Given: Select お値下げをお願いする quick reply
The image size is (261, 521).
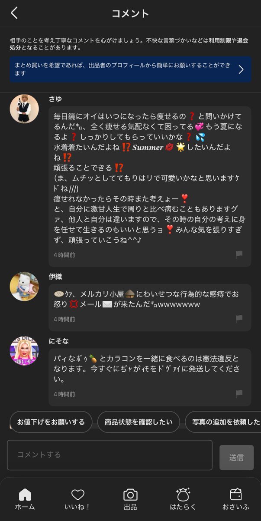Looking at the screenshot, I should click(x=51, y=422).
